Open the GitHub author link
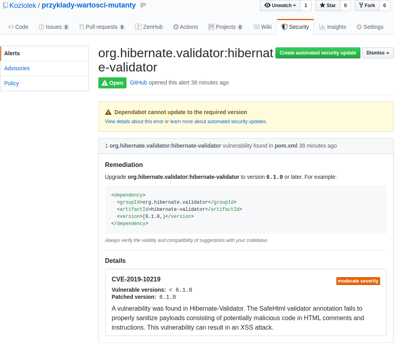This screenshot has height=345, width=394. point(138,82)
